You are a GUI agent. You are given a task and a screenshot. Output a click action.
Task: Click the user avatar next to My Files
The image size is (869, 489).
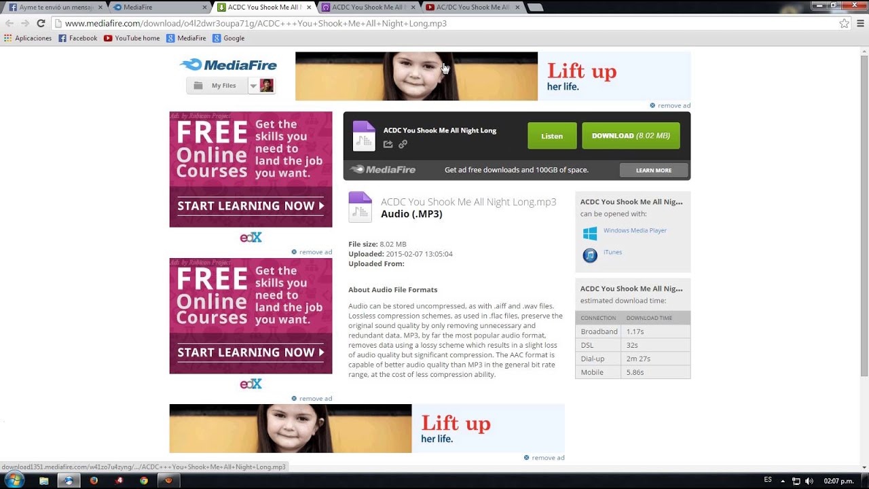tap(266, 86)
